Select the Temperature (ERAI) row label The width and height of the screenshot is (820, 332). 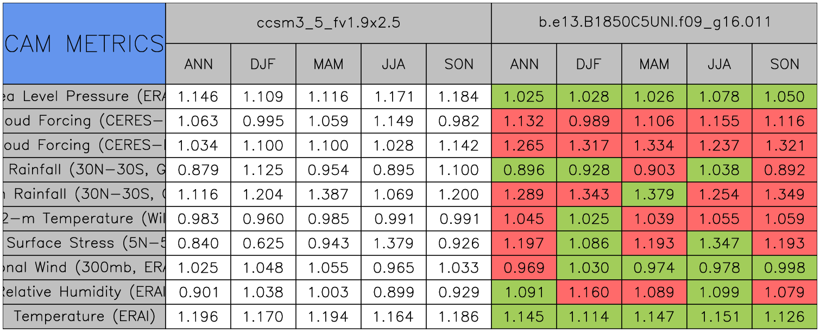(x=84, y=316)
